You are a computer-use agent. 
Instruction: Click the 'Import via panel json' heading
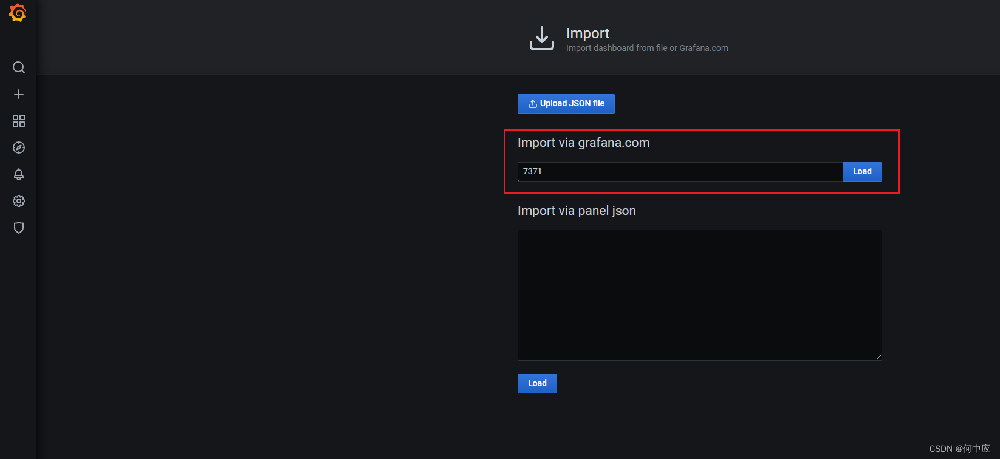(577, 211)
